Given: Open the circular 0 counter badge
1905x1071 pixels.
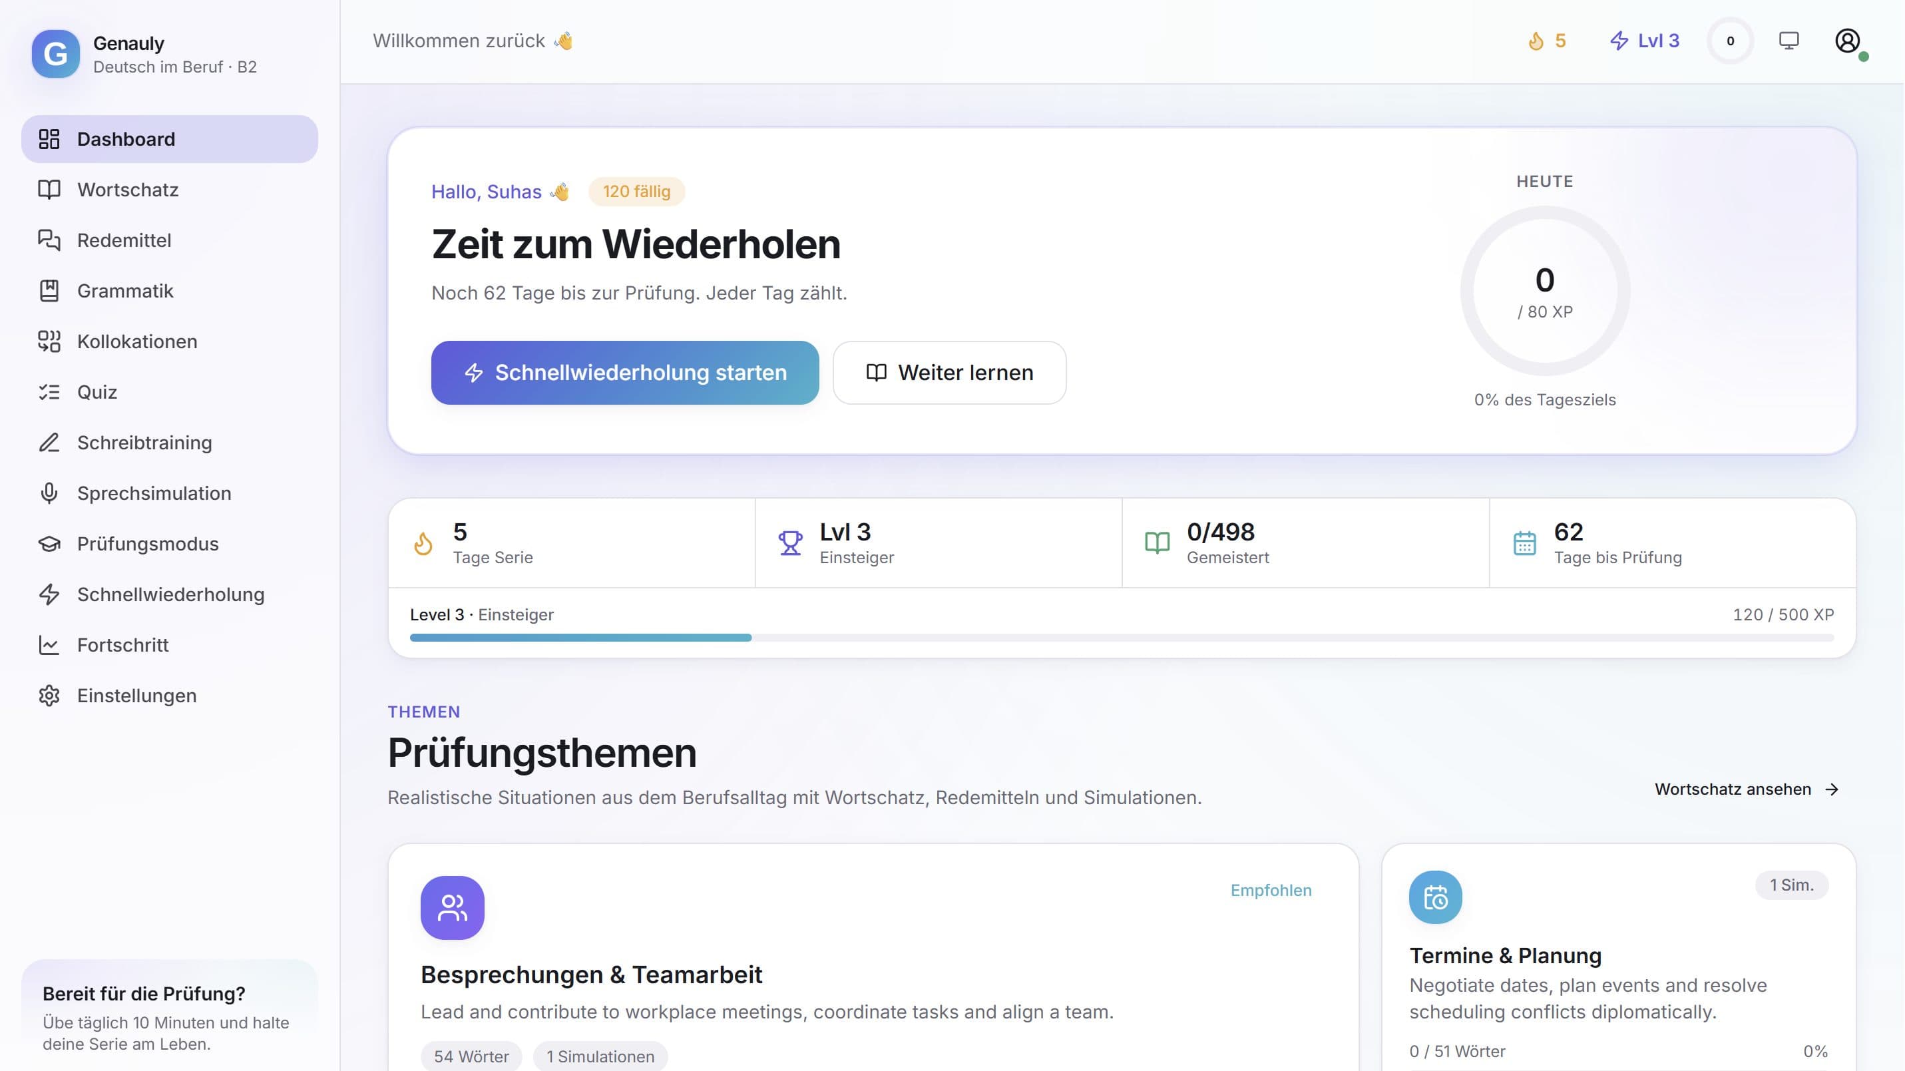Looking at the screenshot, I should [x=1730, y=41].
